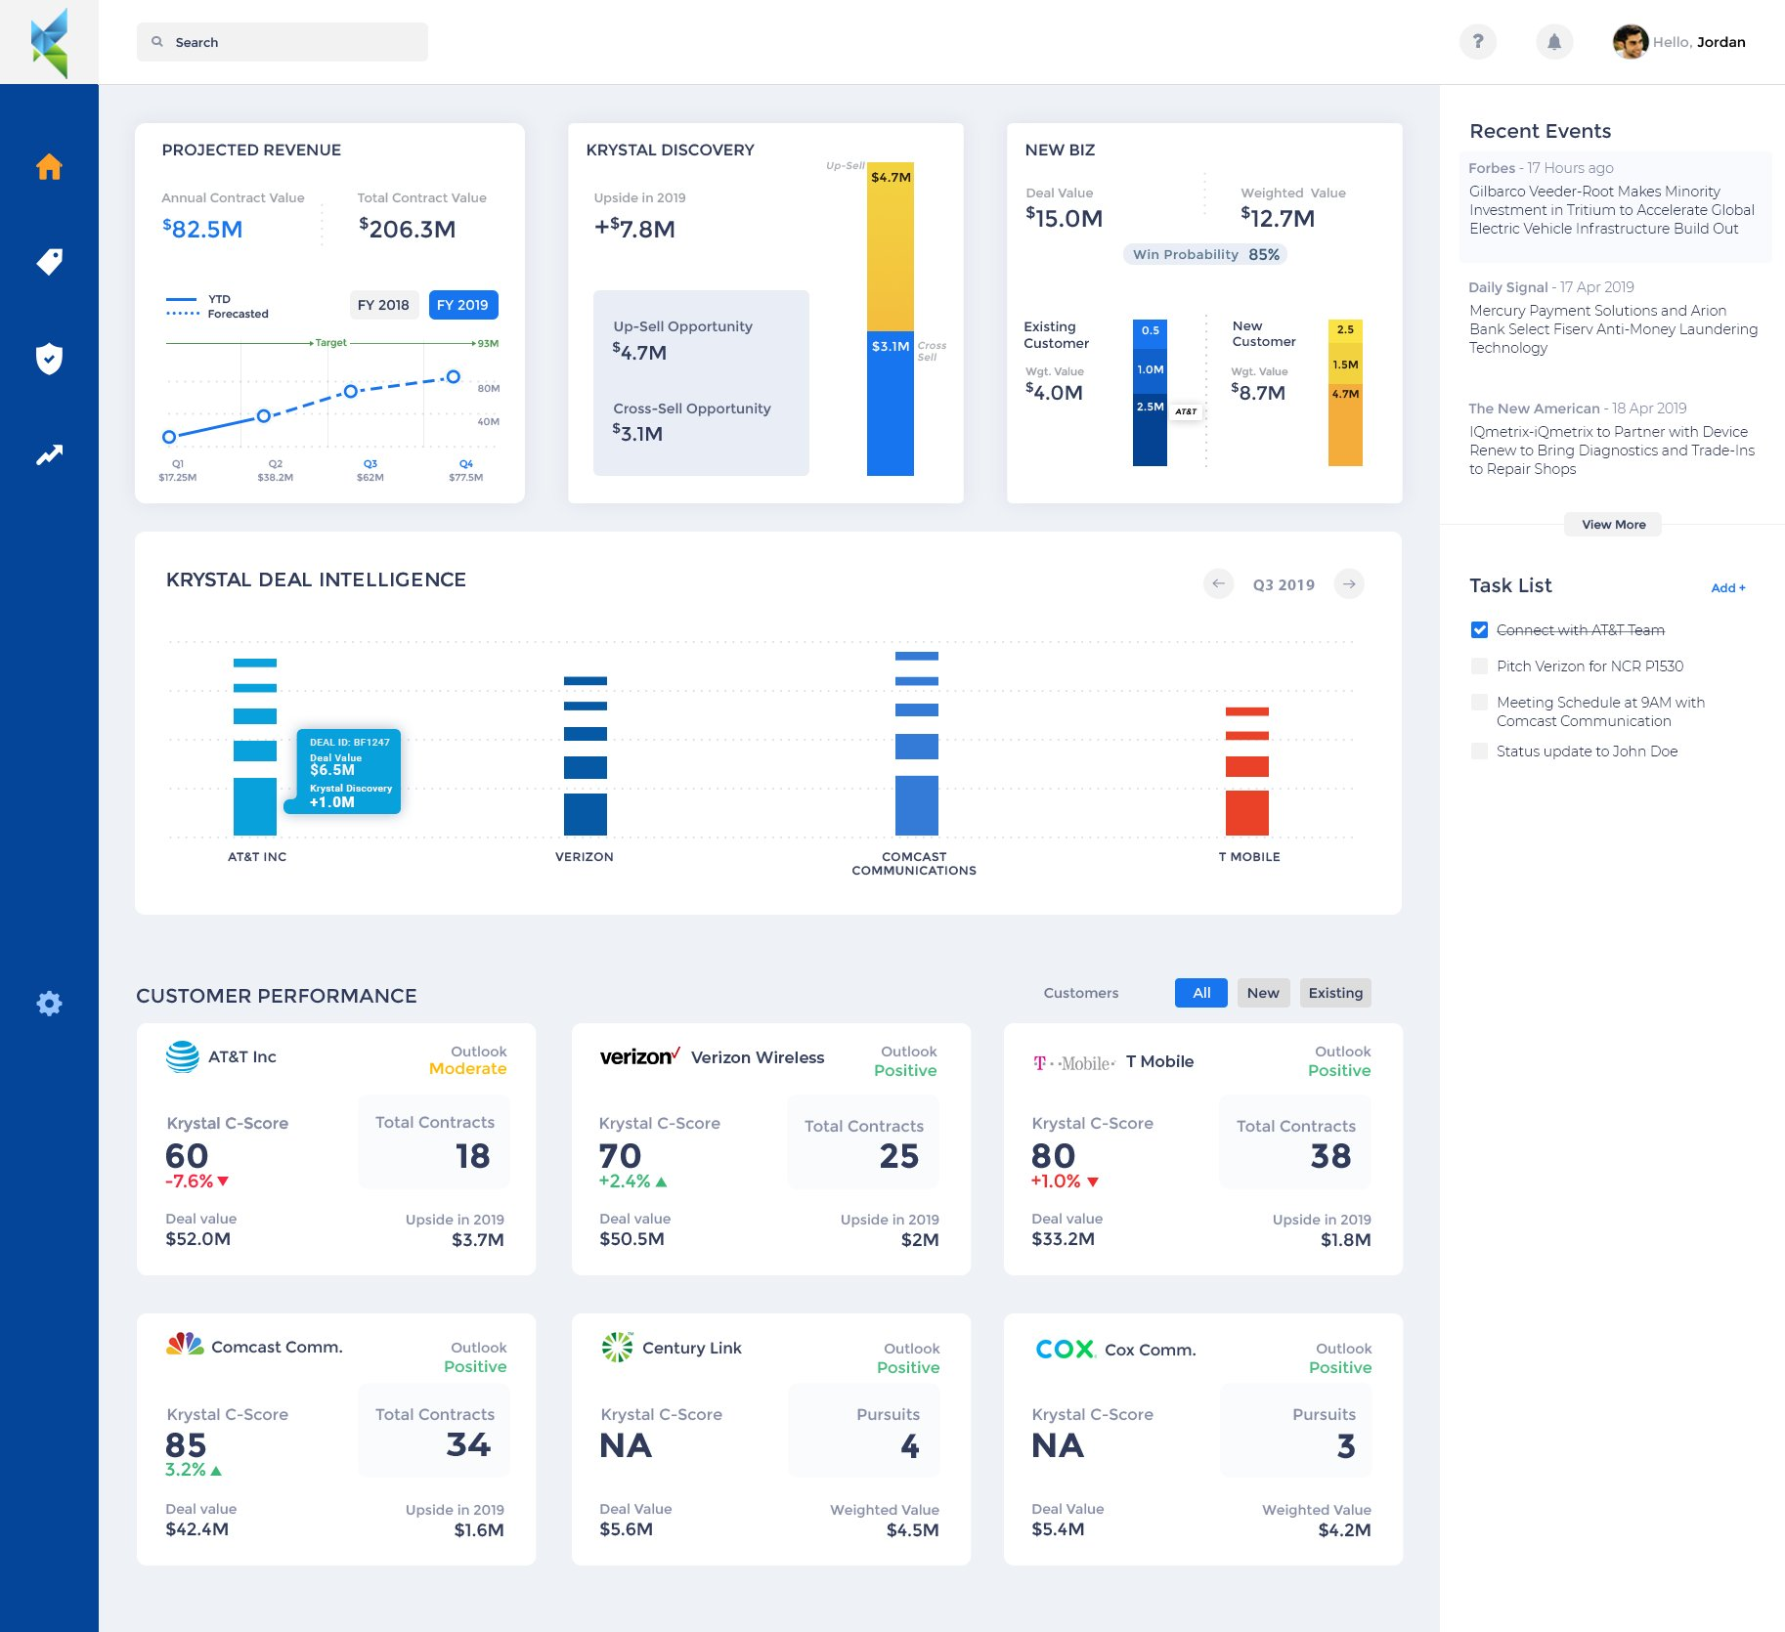The width and height of the screenshot is (1785, 1632).
Task: Click the Q3 data point on revenue chart
Action: [351, 391]
